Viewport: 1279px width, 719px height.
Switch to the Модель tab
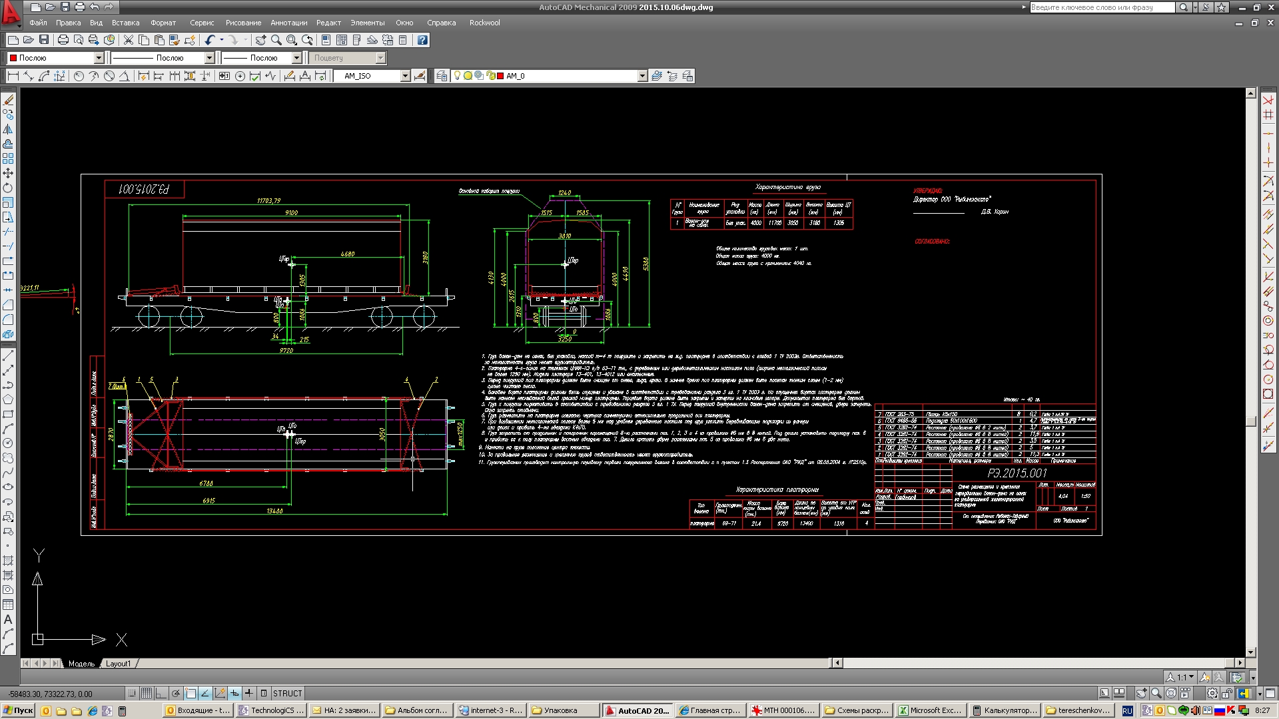click(x=81, y=664)
